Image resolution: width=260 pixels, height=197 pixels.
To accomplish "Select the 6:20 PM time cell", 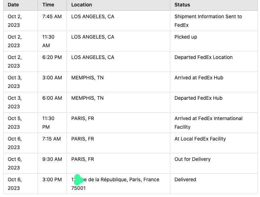I will click(52, 57).
